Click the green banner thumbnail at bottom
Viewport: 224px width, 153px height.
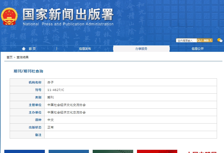tap(113, 151)
